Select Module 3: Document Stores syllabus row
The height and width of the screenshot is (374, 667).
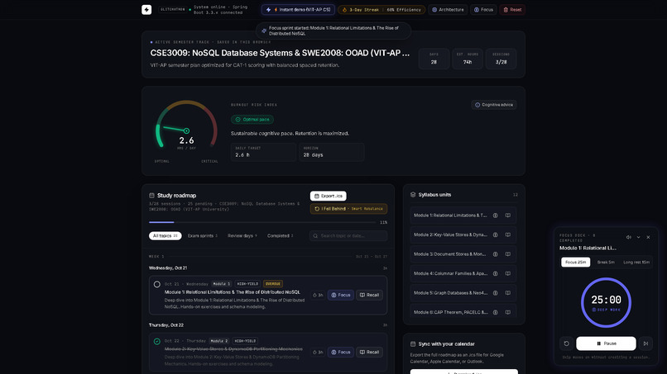[x=463, y=254]
